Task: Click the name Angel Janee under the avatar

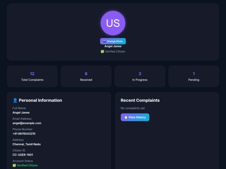Action: pyautogui.click(x=113, y=46)
